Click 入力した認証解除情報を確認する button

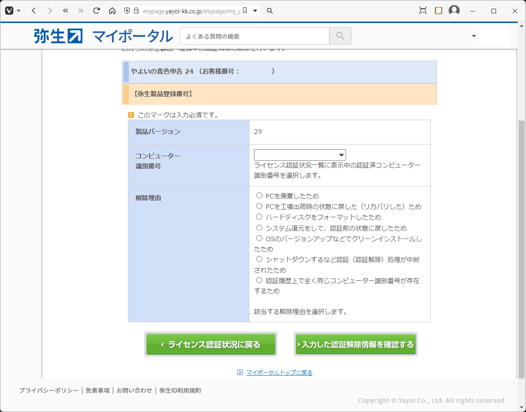coord(356,344)
